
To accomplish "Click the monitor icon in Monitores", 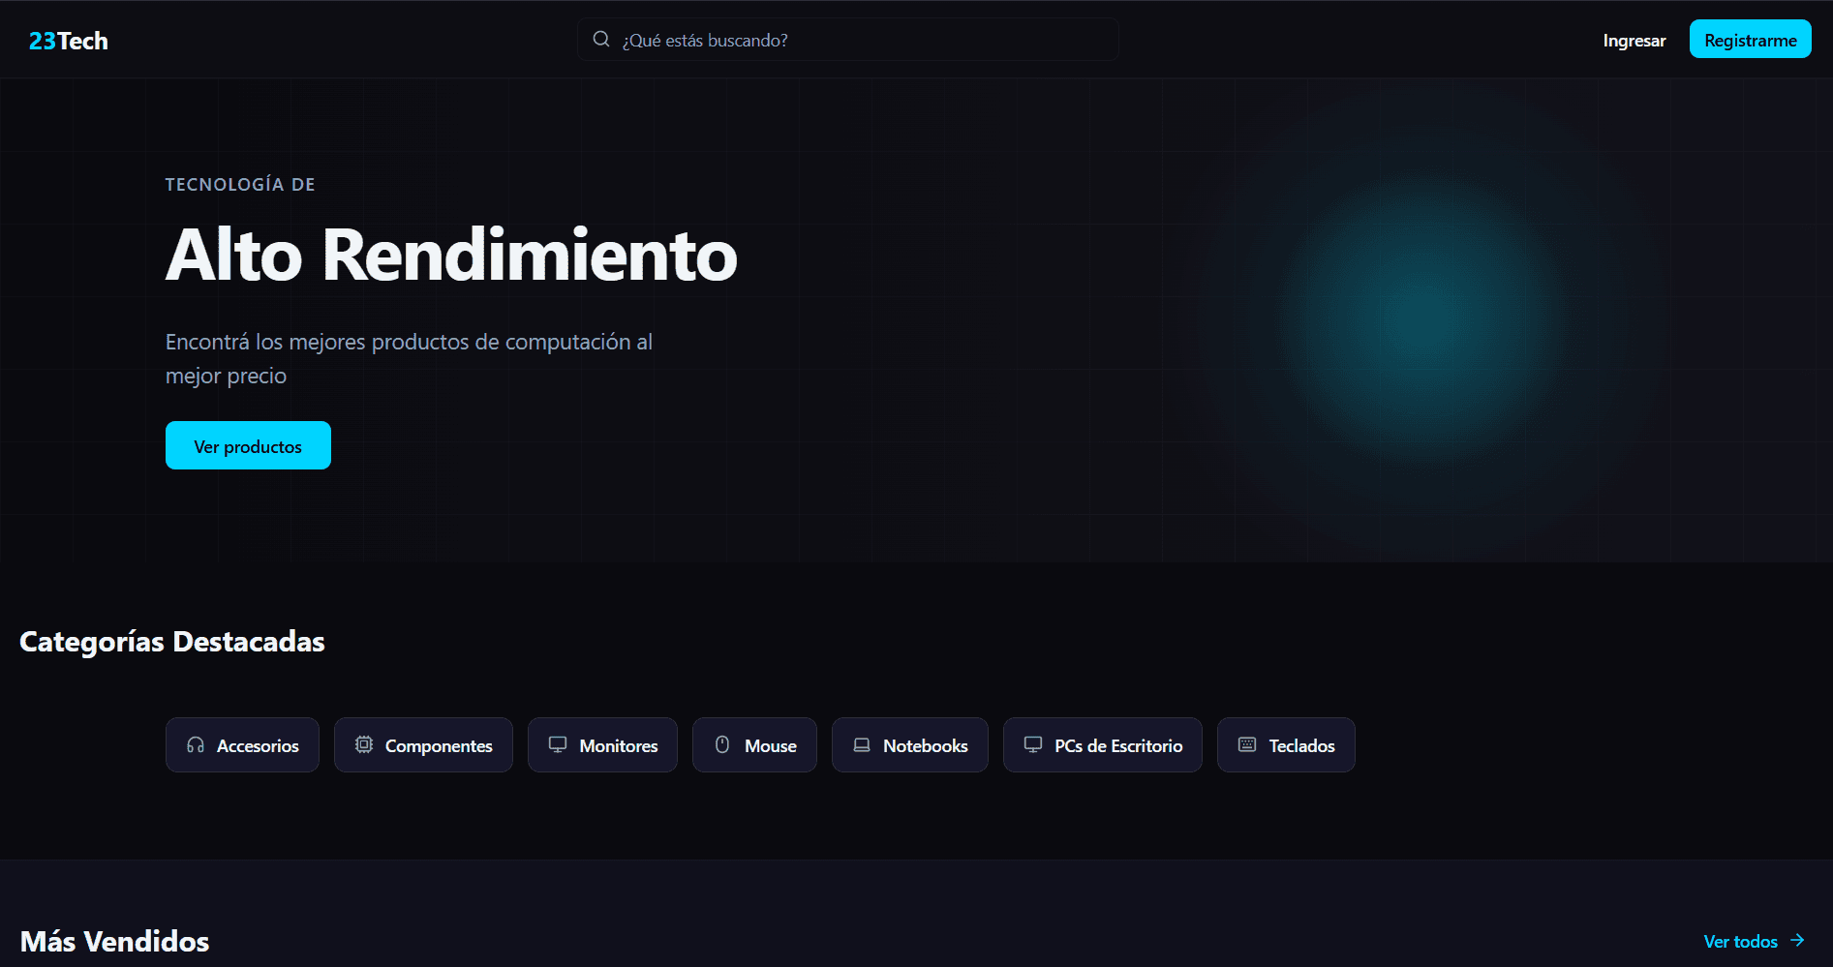I will coord(558,745).
